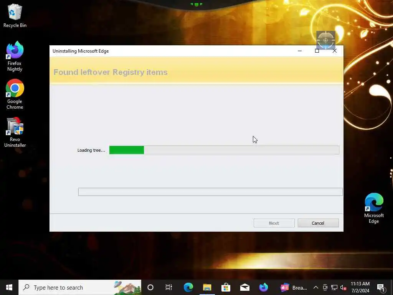The height and width of the screenshot is (295, 393).
Task: Maximize the Uninstalling Microsoft Edge window
Action: (317, 51)
